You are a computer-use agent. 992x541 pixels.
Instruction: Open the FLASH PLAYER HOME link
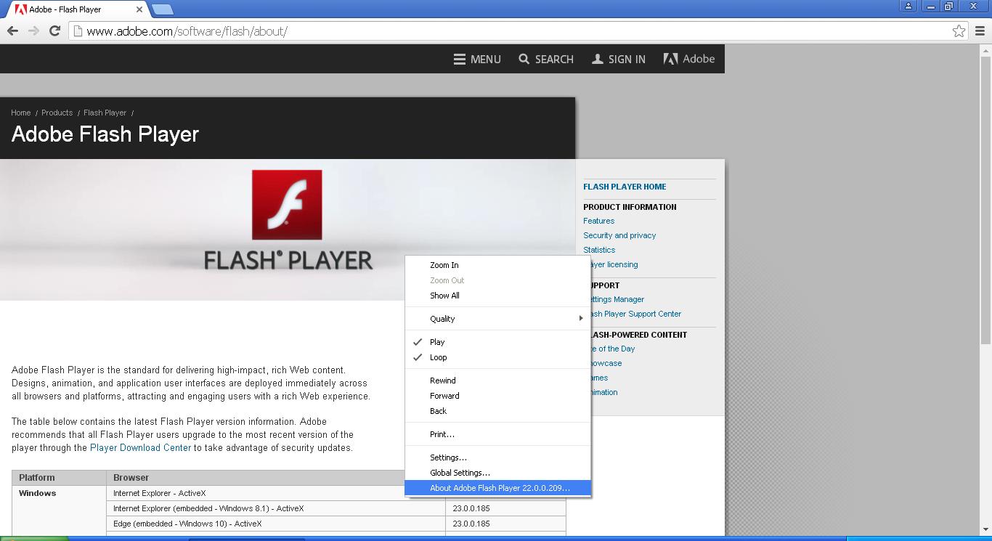pyautogui.click(x=625, y=187)
